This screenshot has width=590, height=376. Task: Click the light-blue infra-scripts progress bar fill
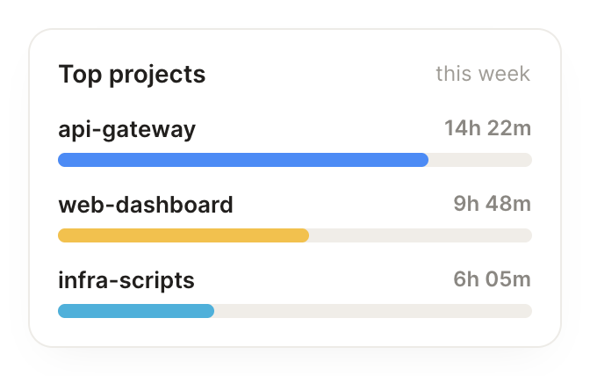coord(136,311)
